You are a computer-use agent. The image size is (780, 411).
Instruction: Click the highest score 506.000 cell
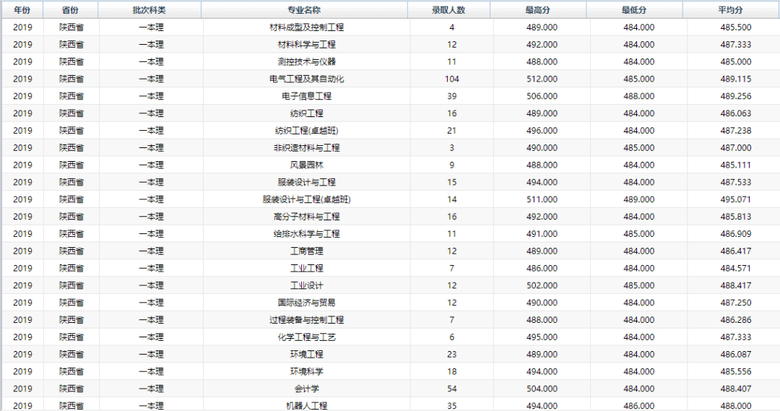click(x=542, y=96)
